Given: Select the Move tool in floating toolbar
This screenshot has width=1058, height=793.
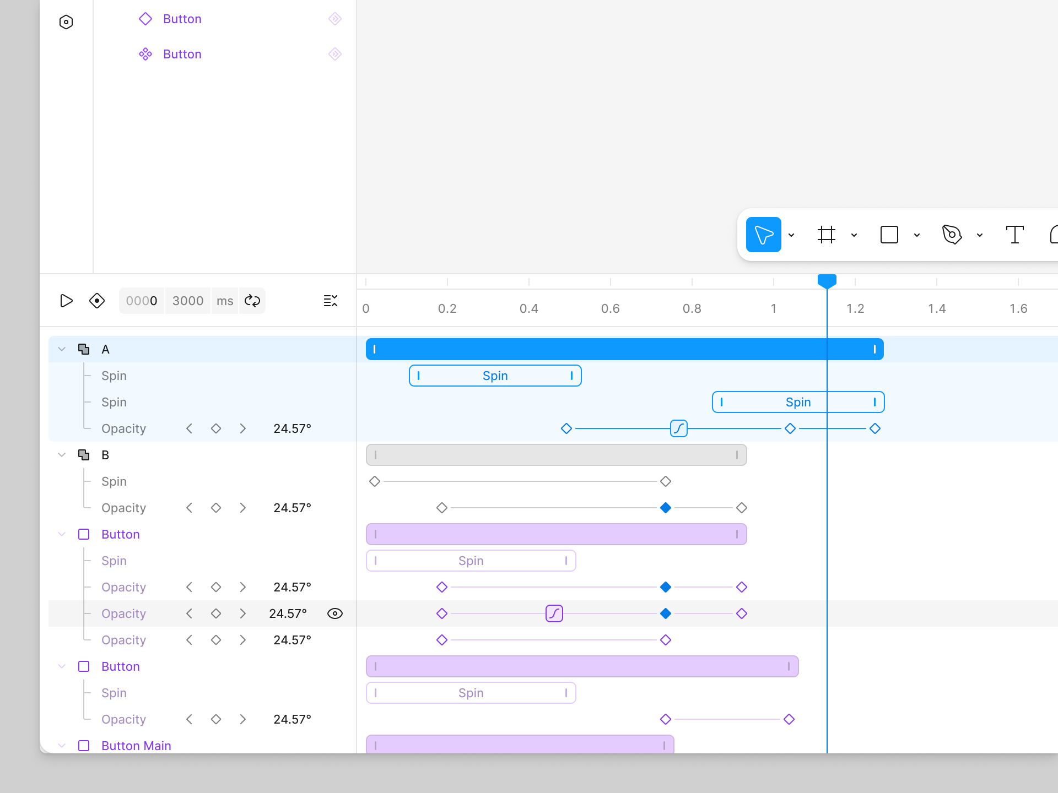Looking at the screenshot, I should pos(763,235).
